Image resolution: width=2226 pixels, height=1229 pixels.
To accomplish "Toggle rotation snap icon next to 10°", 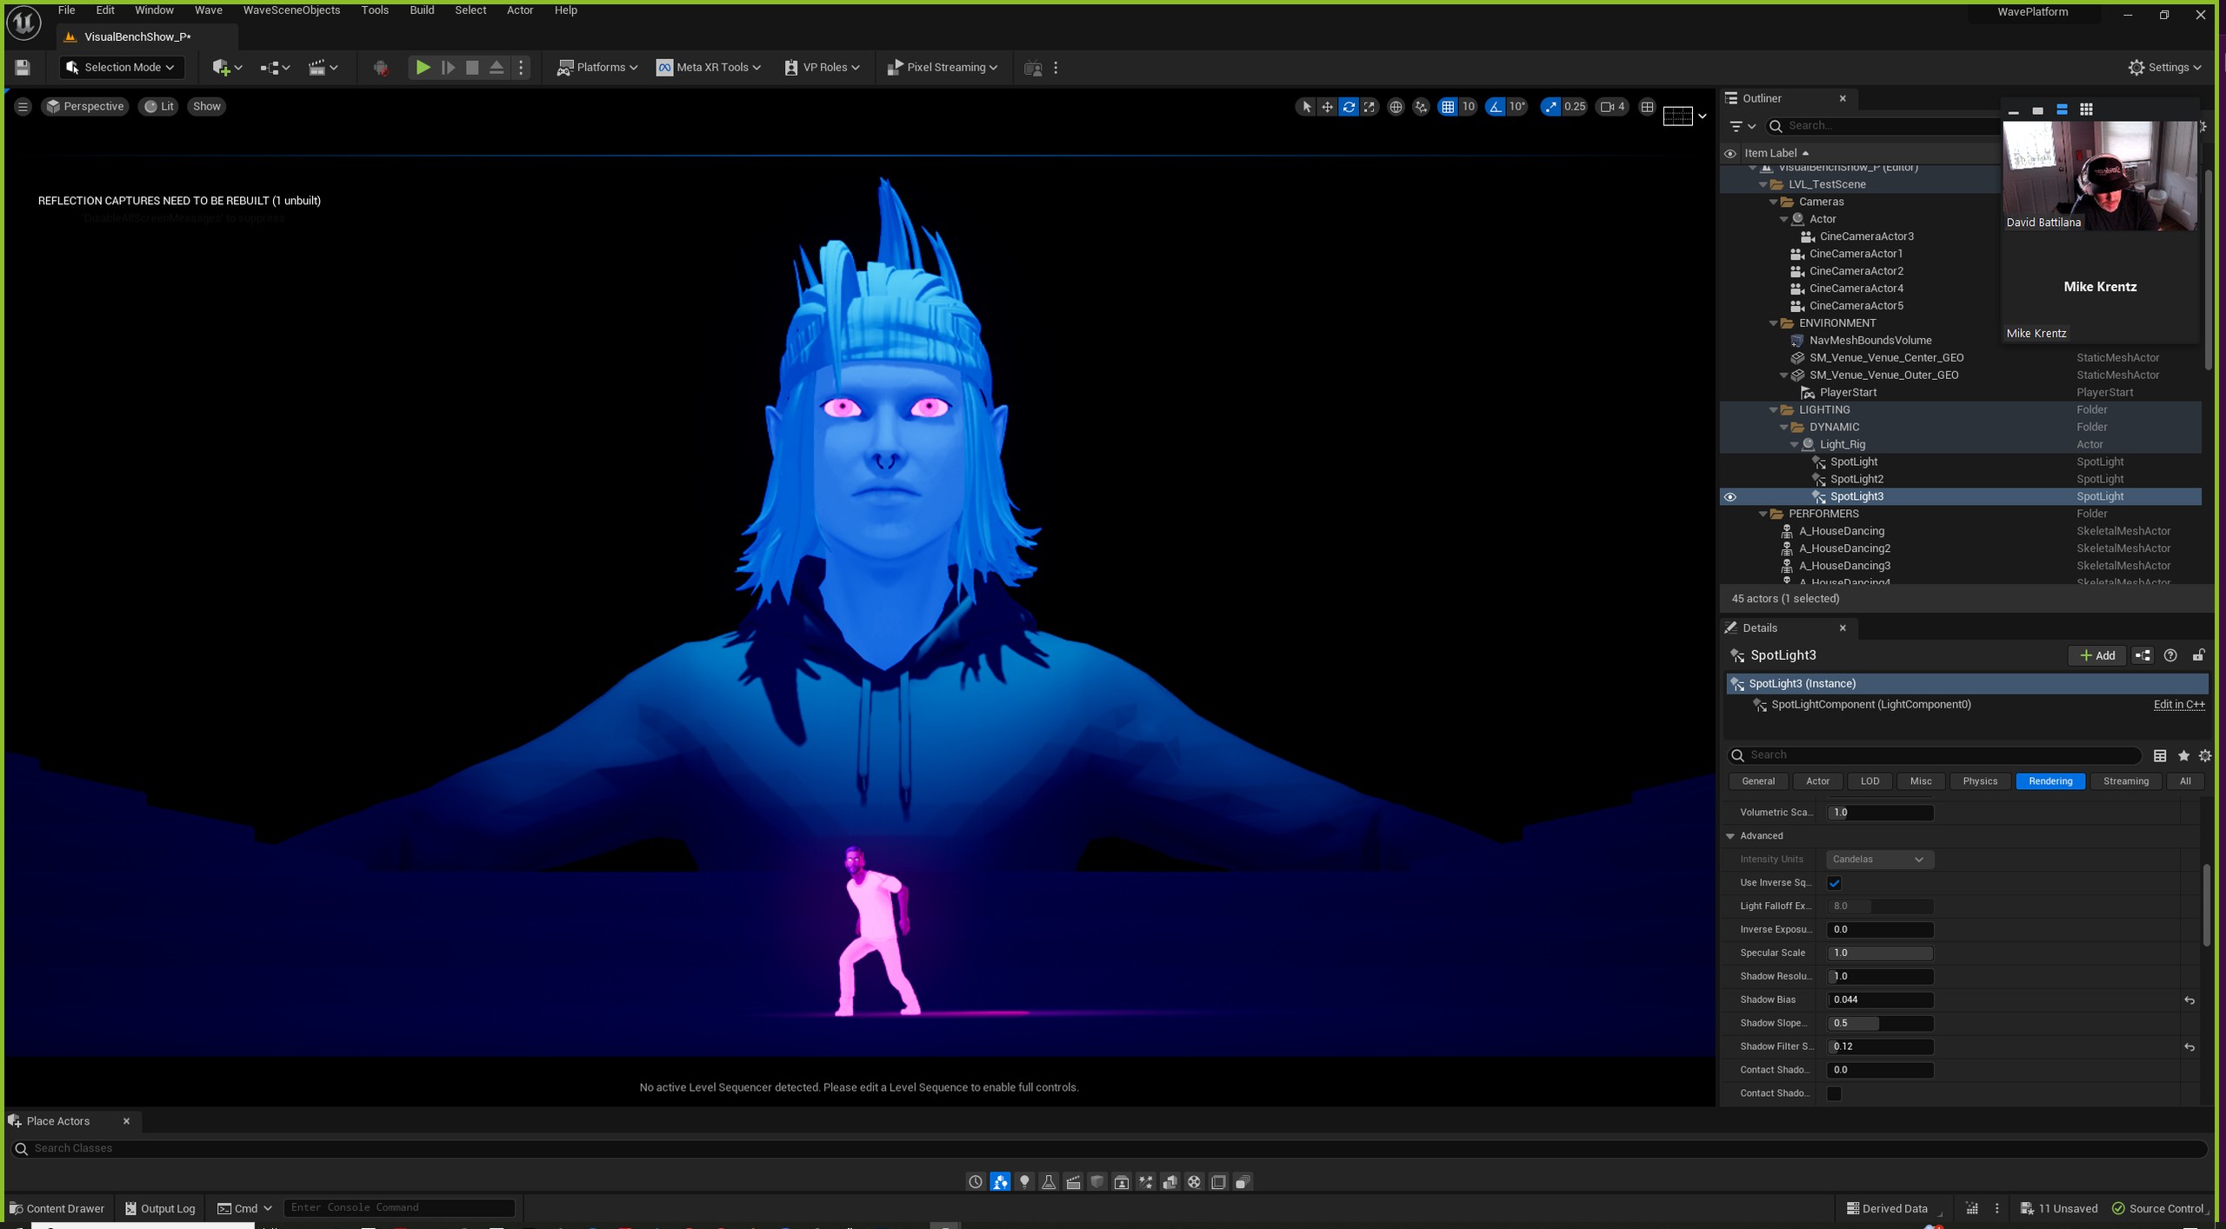I will click(1495, 107).
